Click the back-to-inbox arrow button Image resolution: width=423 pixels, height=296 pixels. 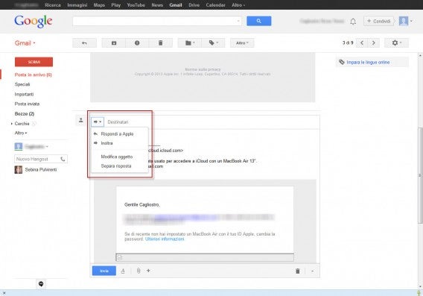click(x=84, y=43)
